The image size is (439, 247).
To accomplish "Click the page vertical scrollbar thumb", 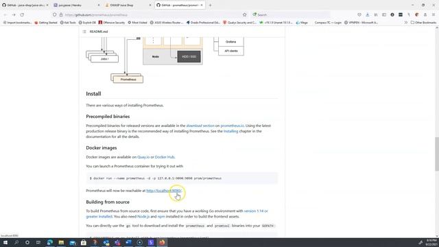I will click(437, 154).
